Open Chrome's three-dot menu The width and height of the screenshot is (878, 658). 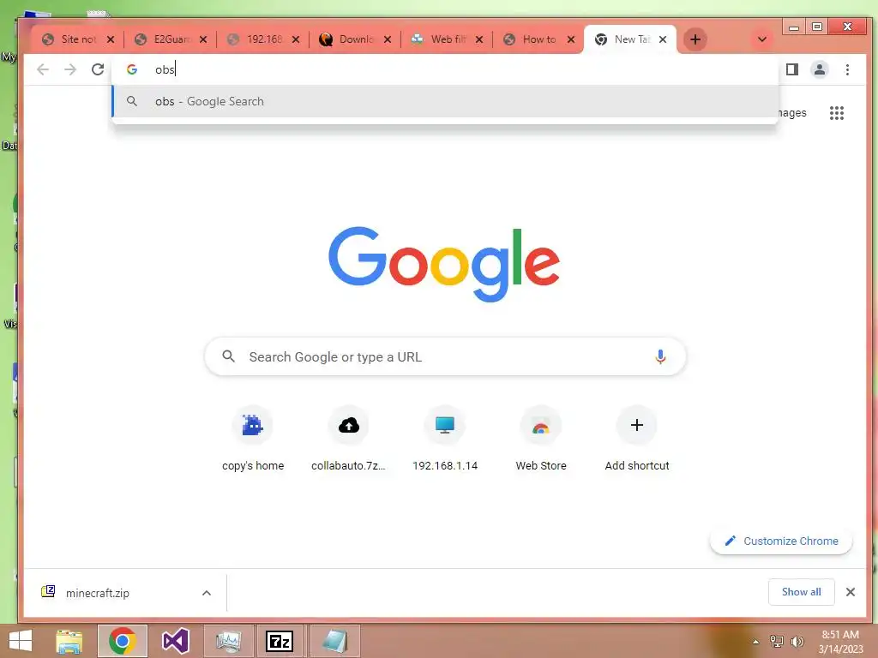tap(847, 69)
